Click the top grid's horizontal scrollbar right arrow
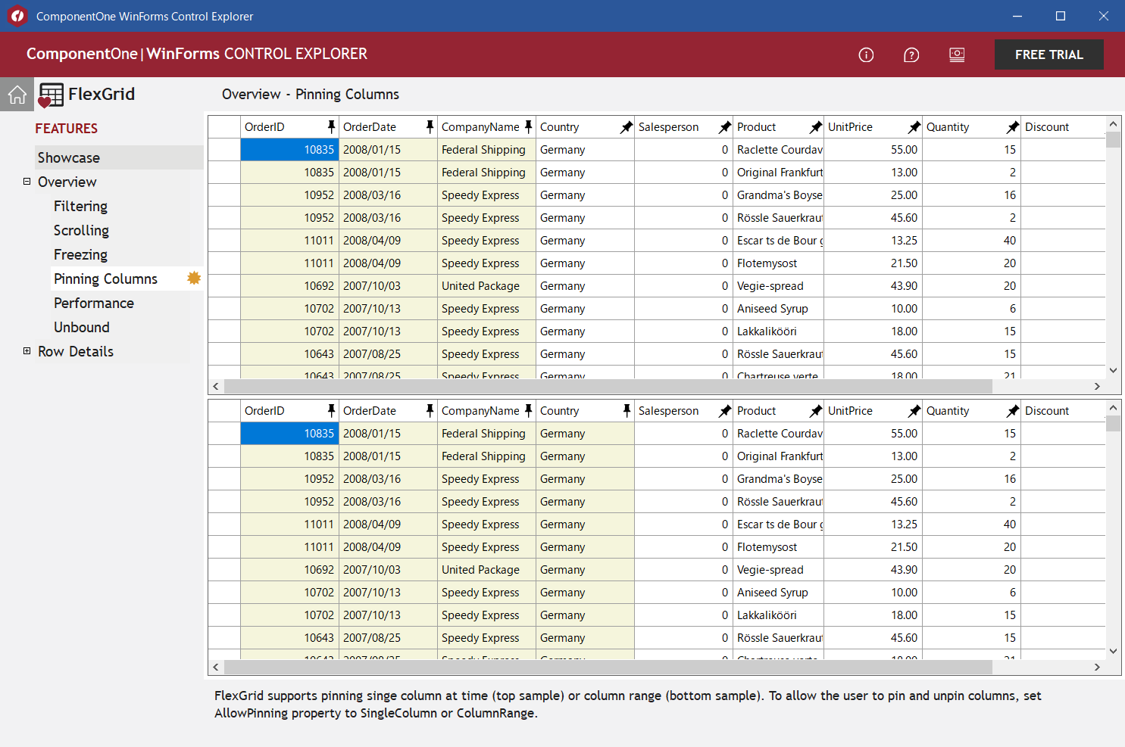Image resolution: width=1125 pixels, height=747 pixels. pos(1097,386)
